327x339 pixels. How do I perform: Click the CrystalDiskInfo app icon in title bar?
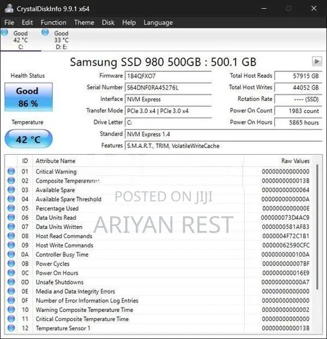(9, 8)
